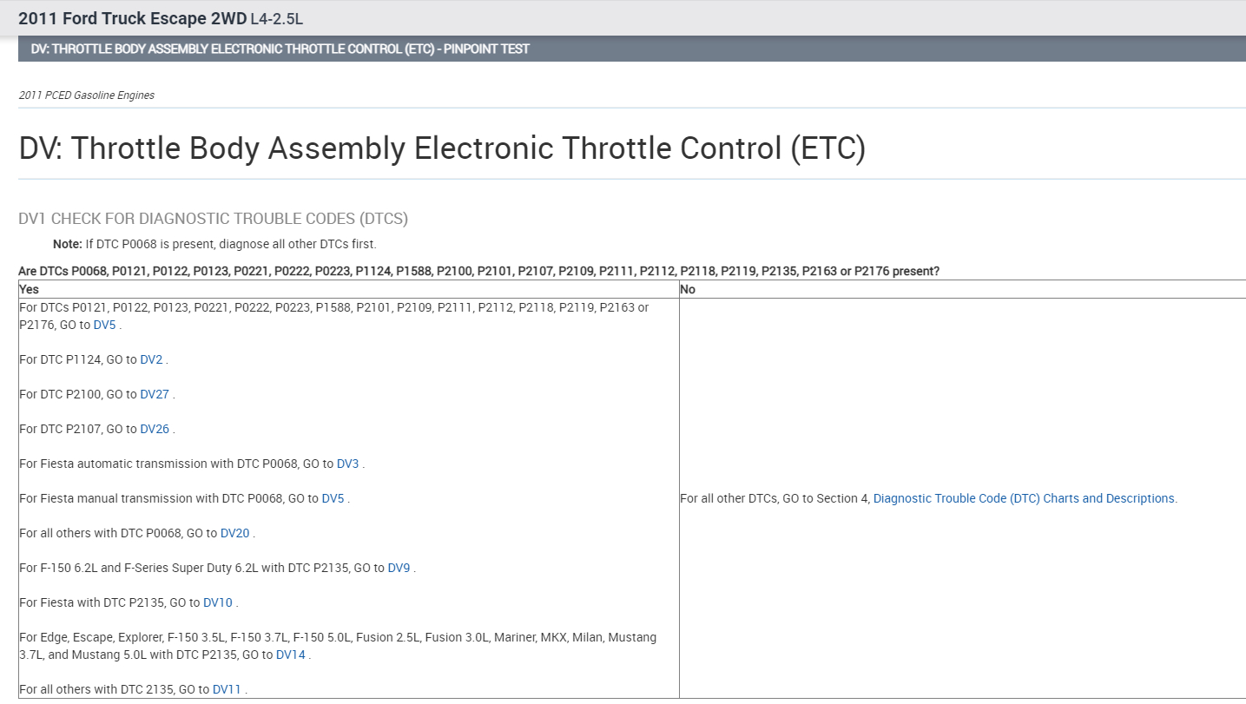Open the DV2 link for DTC P1124
This screenshot has width=1246, height=704.
coord(151,359)
